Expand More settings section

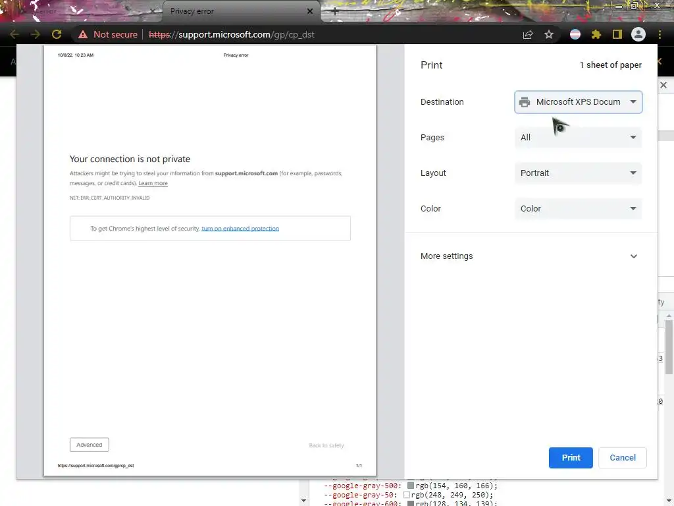point(531,256)
